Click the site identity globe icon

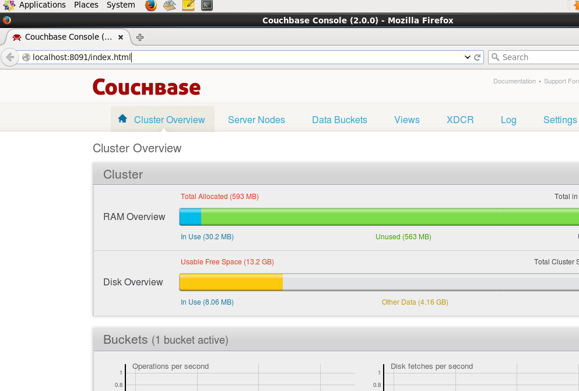pyautogui.click(x=26, y=57)
